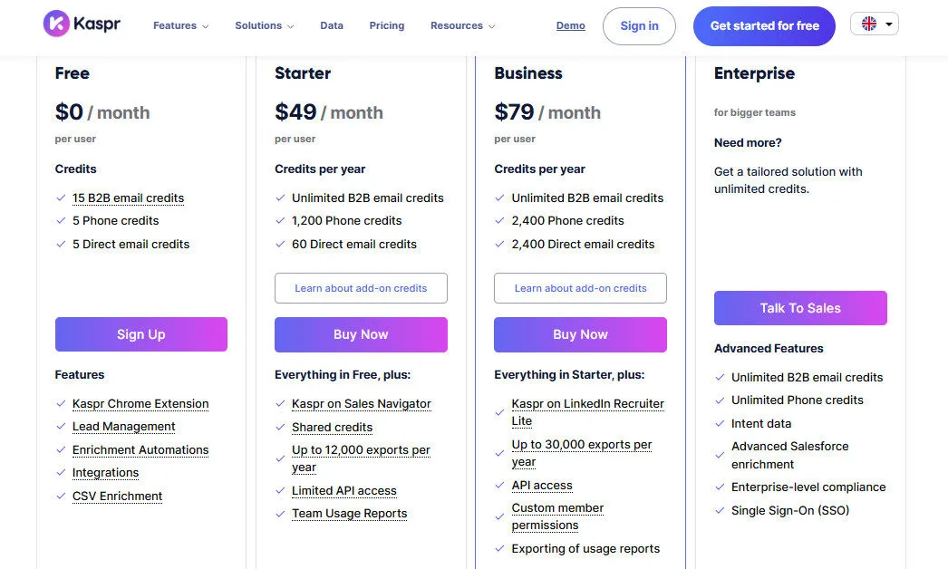Click the Kaspr logo icon
This screenshot has height=569, width=948.
(55, 24)
